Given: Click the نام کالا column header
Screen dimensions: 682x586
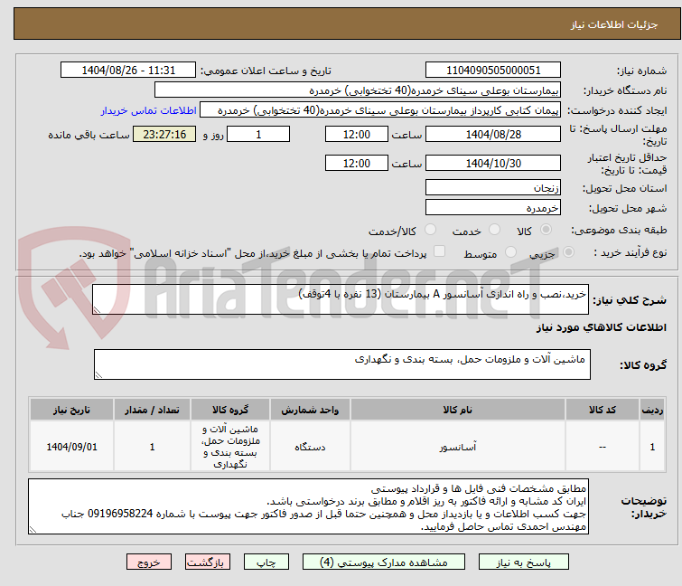Looking at the screenshot, I should click(458, 410).
